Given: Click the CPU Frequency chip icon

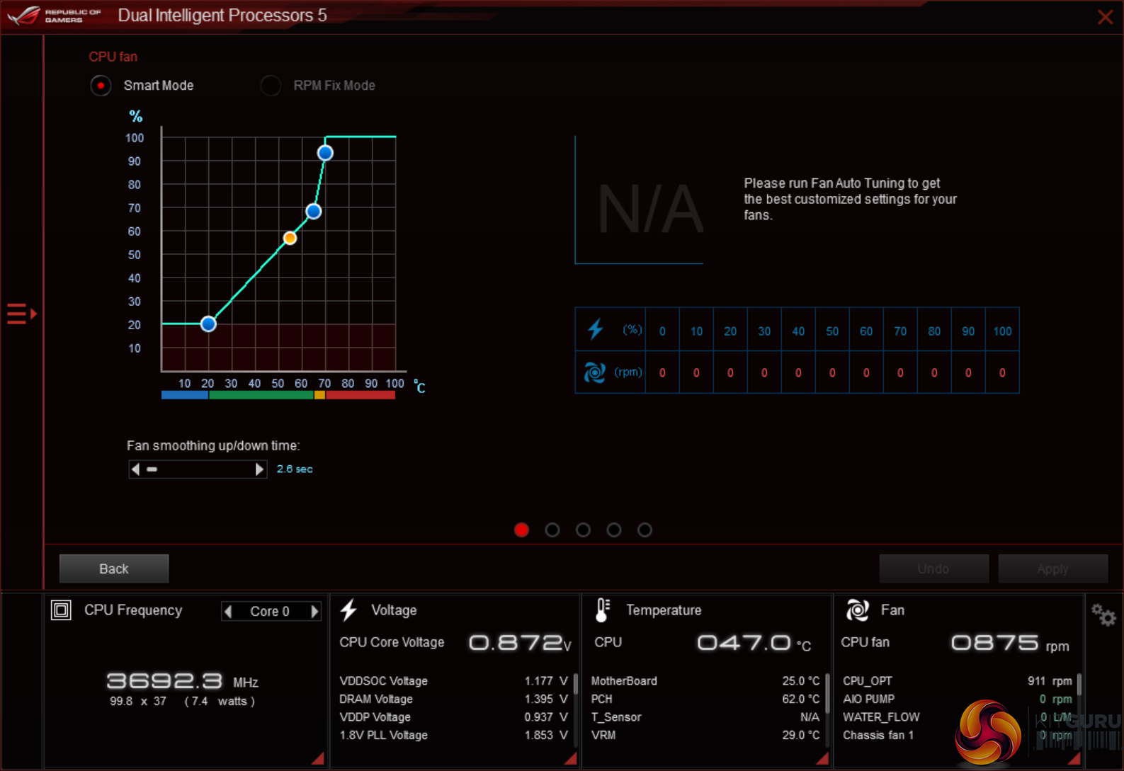Looking at the screenshot, I should coord(61,610).
